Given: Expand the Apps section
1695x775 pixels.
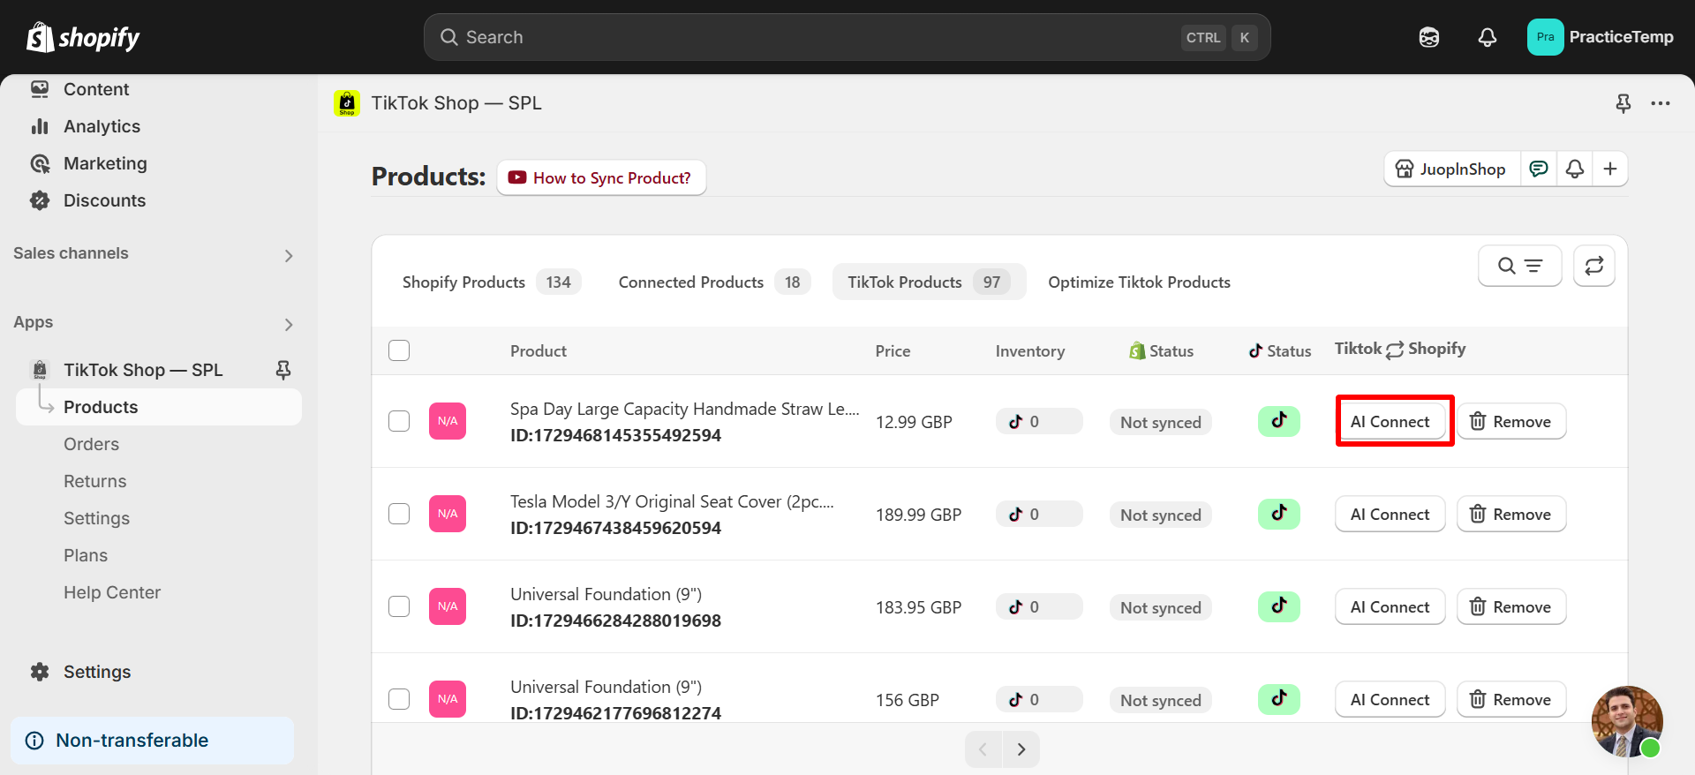Looking at the screenshot, I should [289, 325].
